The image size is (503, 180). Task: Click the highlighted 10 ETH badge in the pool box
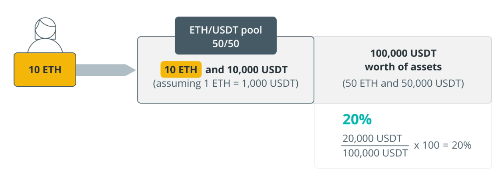pos(181,70)
